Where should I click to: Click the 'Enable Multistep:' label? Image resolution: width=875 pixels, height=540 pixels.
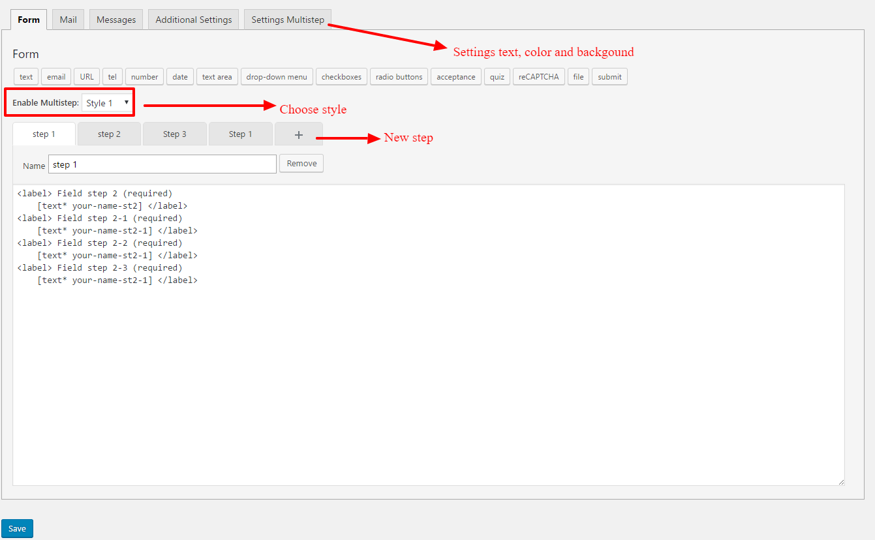[46, 103]
